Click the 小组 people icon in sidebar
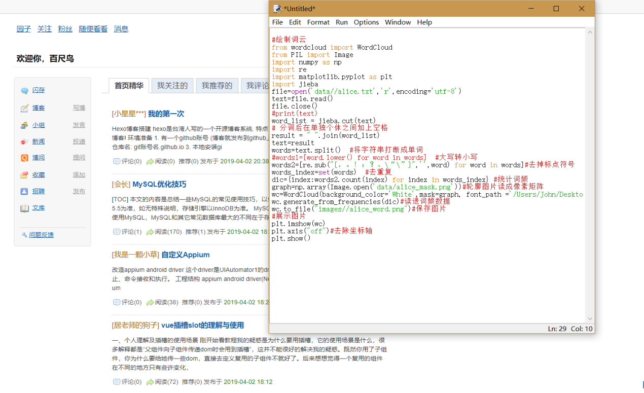644x393 pixels. (24, 125)
